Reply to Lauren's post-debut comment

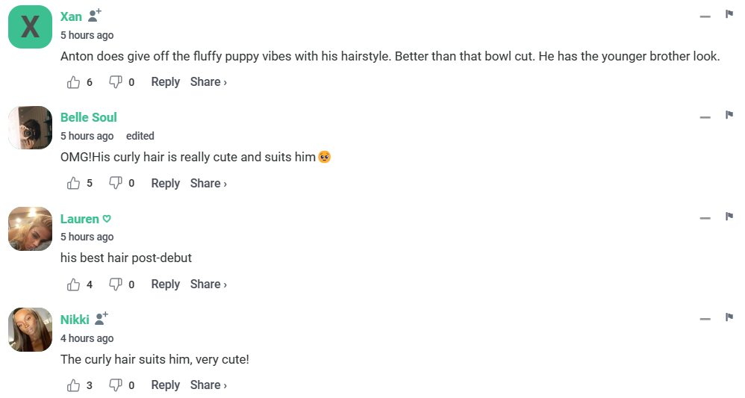pyautogui.click(x=165, y=284)
